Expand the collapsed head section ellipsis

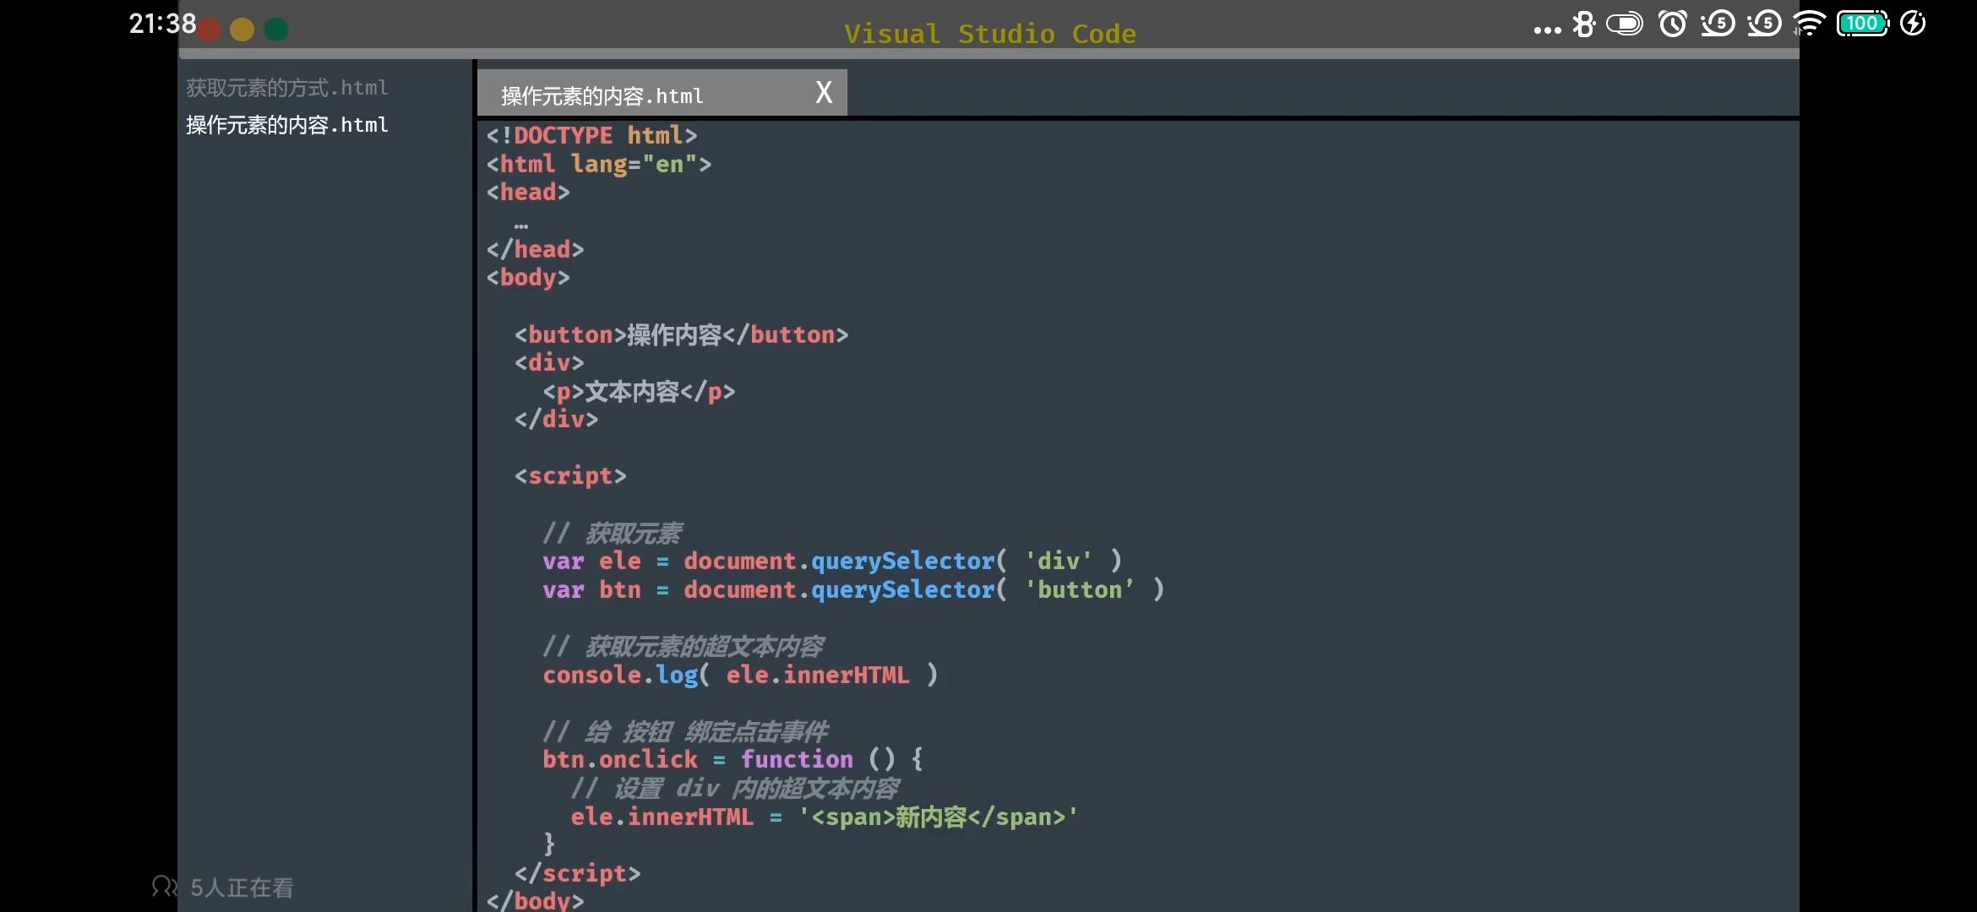click(x=521, y=225)
